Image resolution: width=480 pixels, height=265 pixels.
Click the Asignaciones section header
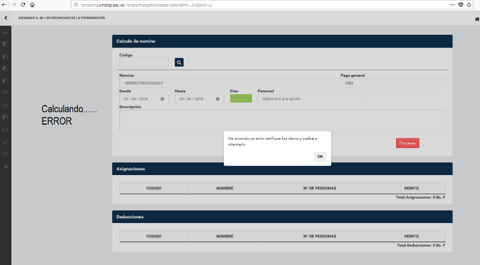point(282,169)
